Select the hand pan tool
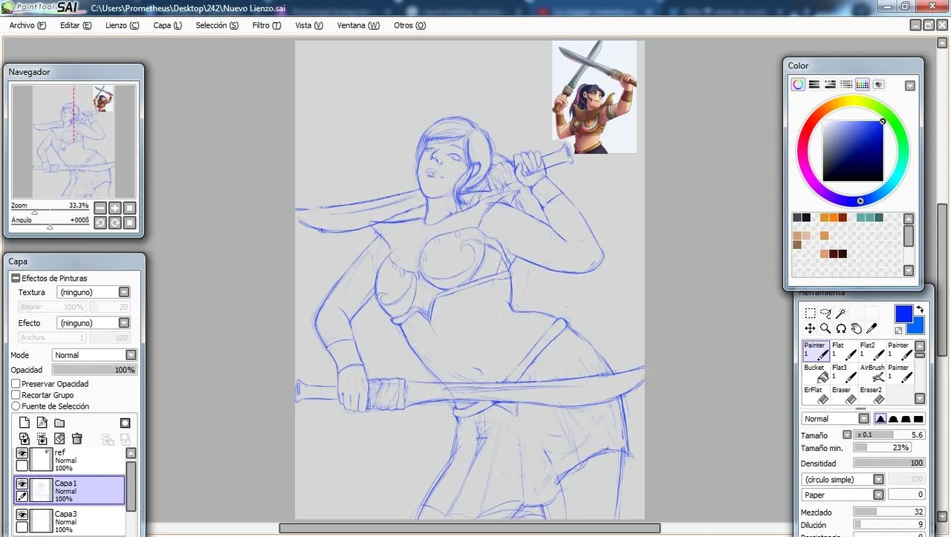The width and height of the screenshot is (951, 537). (856, 328)
